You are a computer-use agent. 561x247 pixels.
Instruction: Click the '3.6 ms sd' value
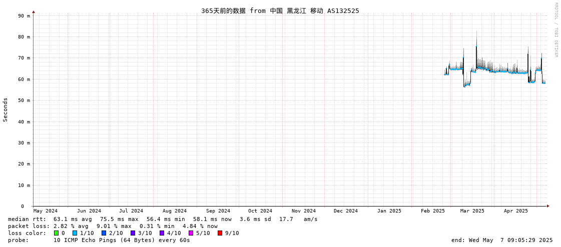256,219
